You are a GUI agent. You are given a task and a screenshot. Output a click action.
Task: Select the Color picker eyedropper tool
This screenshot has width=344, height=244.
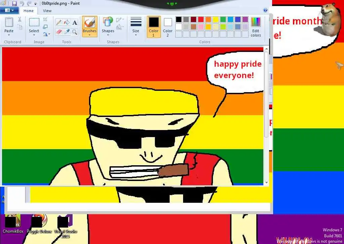coord(67,32)
